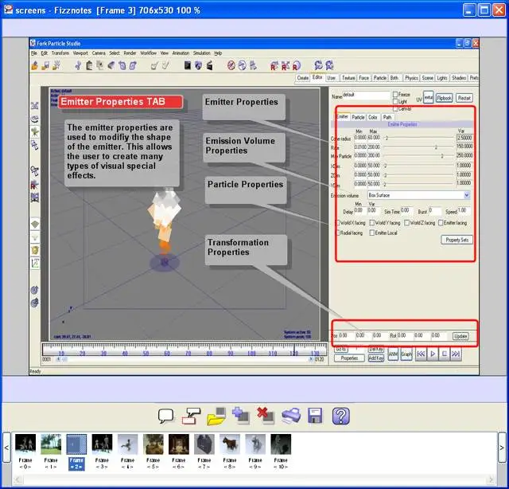
Task: Toggle the Freeze checkbox
Action: [395, 95]
